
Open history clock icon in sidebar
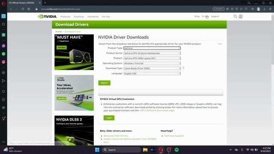pos(3,100)
